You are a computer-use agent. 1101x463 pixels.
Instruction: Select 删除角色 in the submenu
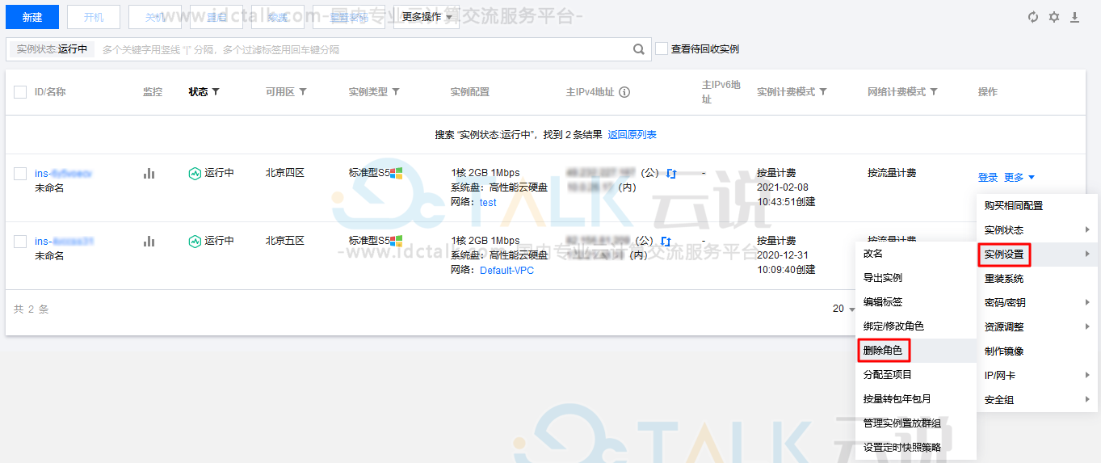pyautogui.click(x=916, y=351)
